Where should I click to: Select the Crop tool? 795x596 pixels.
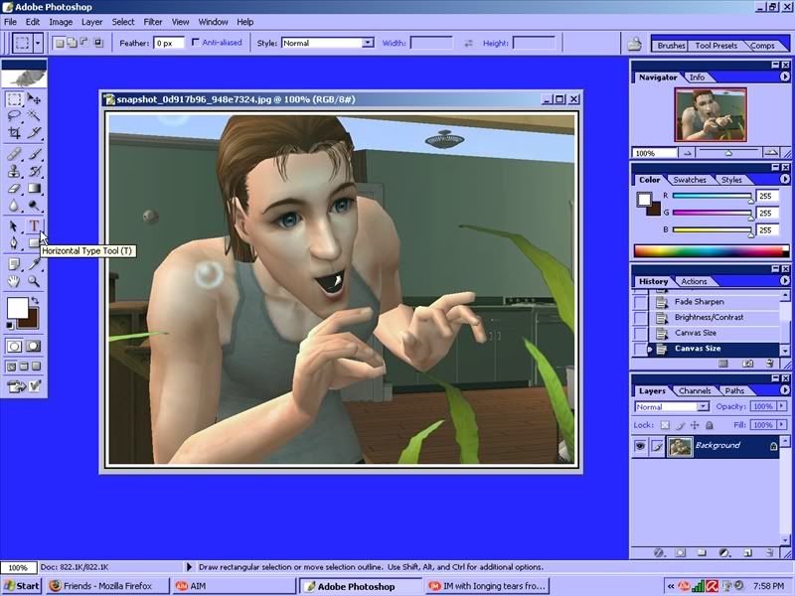pos(14,133)
